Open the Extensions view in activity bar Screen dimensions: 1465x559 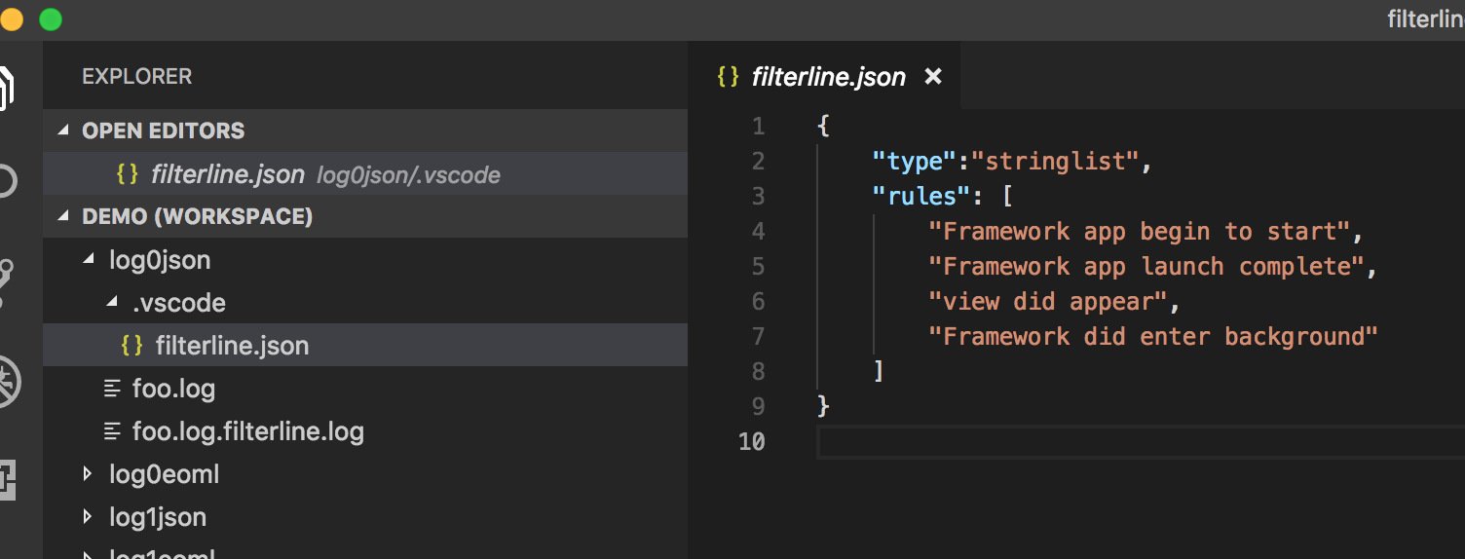click(8, 478)
